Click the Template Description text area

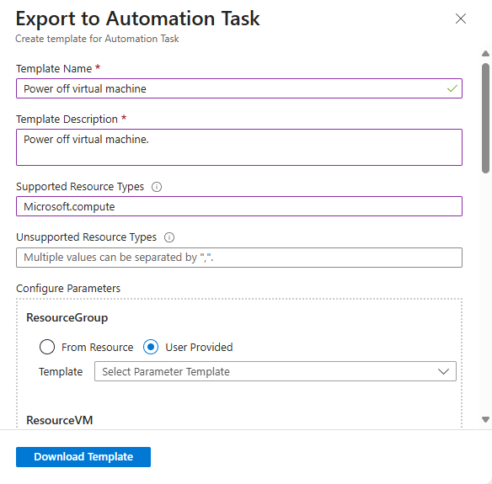(x=239, y=147)
